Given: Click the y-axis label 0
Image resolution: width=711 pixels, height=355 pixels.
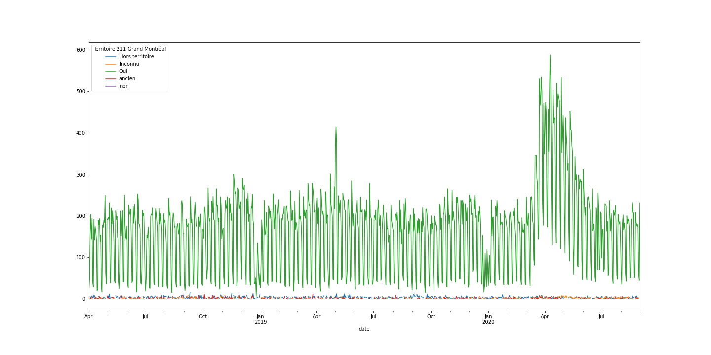Looking at the screenshot, I should click(x=83, y=299).
